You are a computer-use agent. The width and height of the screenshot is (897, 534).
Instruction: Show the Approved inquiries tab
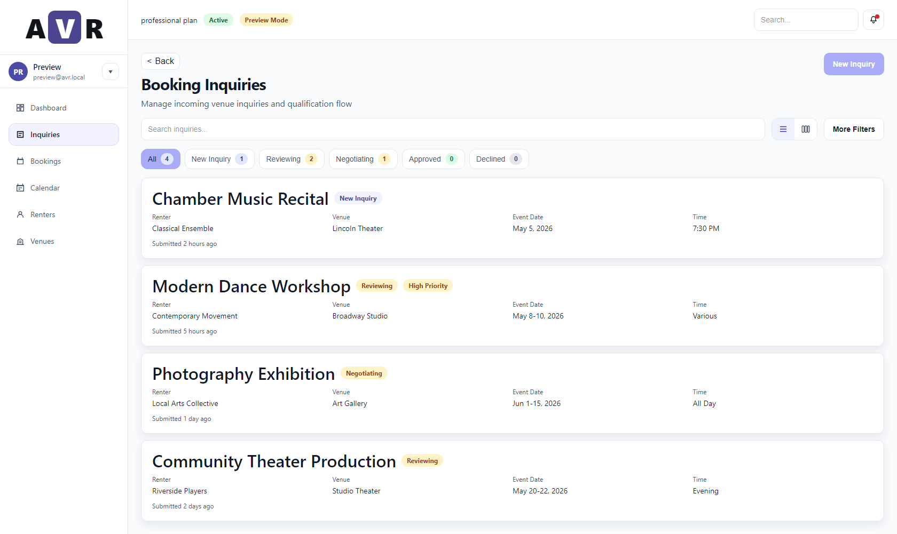pyautogui.click(x=432, y=159)
